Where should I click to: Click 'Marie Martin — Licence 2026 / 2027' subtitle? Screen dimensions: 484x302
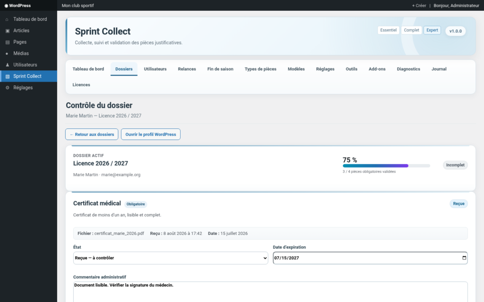(x=104, y=116)
